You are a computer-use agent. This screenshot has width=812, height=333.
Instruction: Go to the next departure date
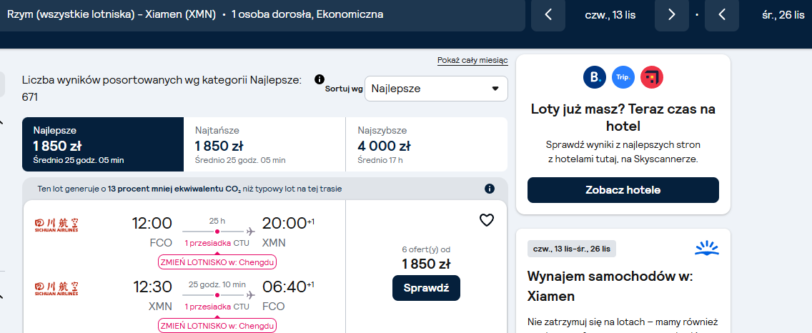[672, 14]
